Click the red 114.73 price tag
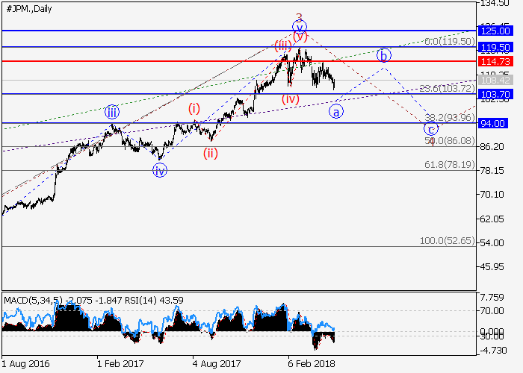Viewport: 523px width, 373px height. click(x=493, y=61)
